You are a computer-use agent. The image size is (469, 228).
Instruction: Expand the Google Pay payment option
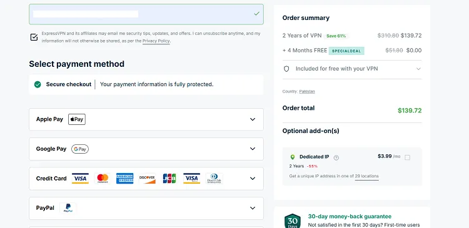click(x=146, y=149)
